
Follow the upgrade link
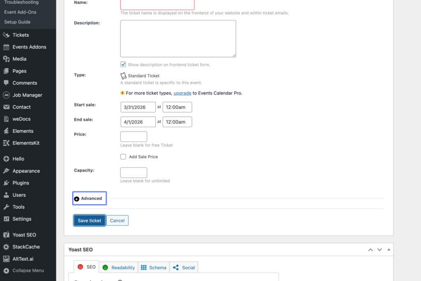pyautogui.click(x=182, y=93)
